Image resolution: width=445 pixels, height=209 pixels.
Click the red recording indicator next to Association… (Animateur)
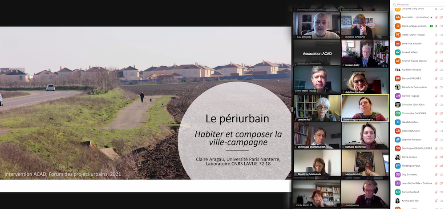pyautogui.click(x=431, y=17)
